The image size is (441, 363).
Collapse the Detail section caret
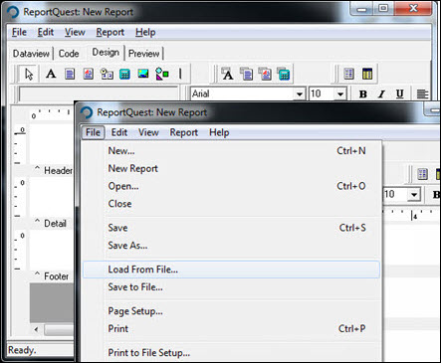[37, 222]
